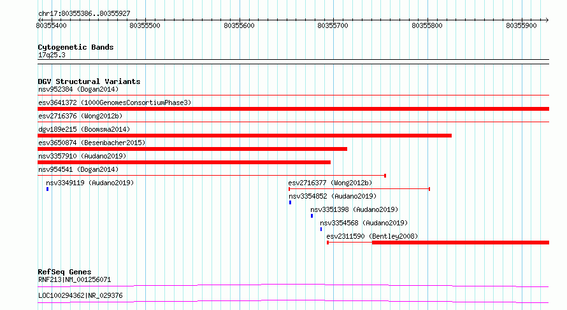567x310 pixels.
Task: Click the blue nsv3354852 insertion marker
Action: (x=290, y=202)
